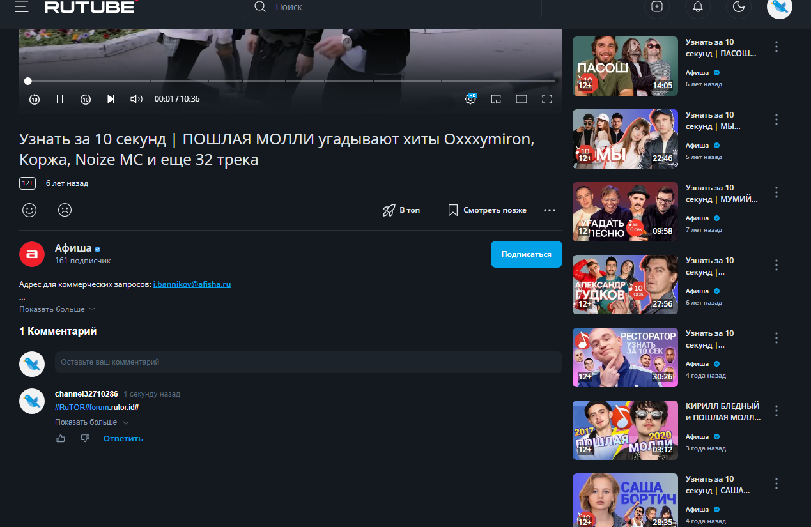Open the ПАСОШ video thumbnail
Screen dimensions: 811x527
[x=625, y=66]
